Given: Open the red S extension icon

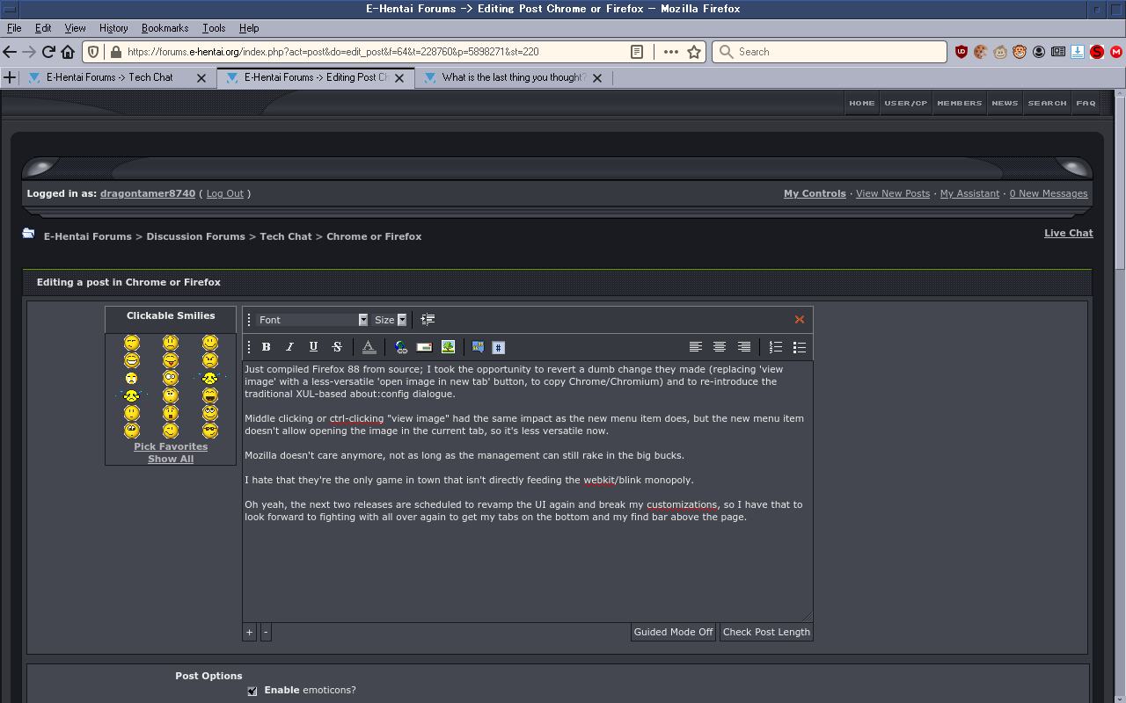Looking at the screenshot, I should pyautogui.click(x=1097, y=52).
